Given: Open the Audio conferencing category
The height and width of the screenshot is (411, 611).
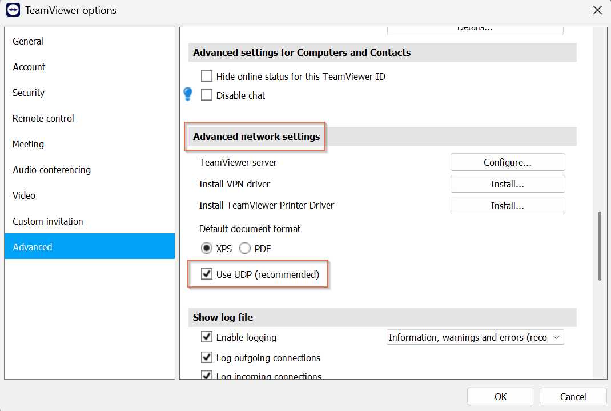Looking at the screenshot, I should (x=90, y=170).
